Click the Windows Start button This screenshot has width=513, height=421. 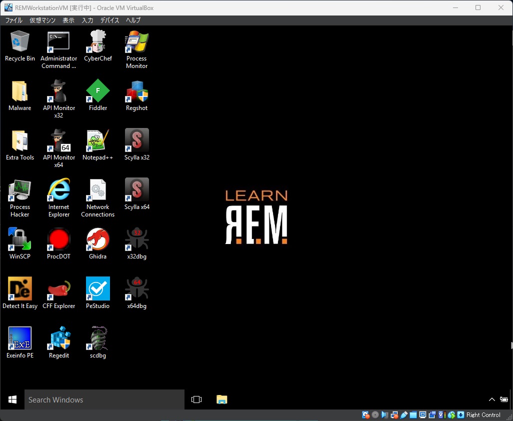12,399
